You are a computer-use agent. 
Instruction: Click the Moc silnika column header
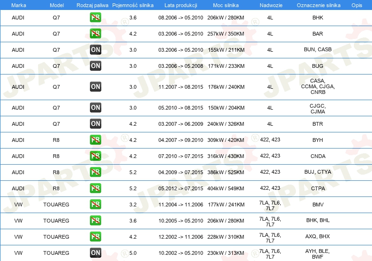[226, 5]
